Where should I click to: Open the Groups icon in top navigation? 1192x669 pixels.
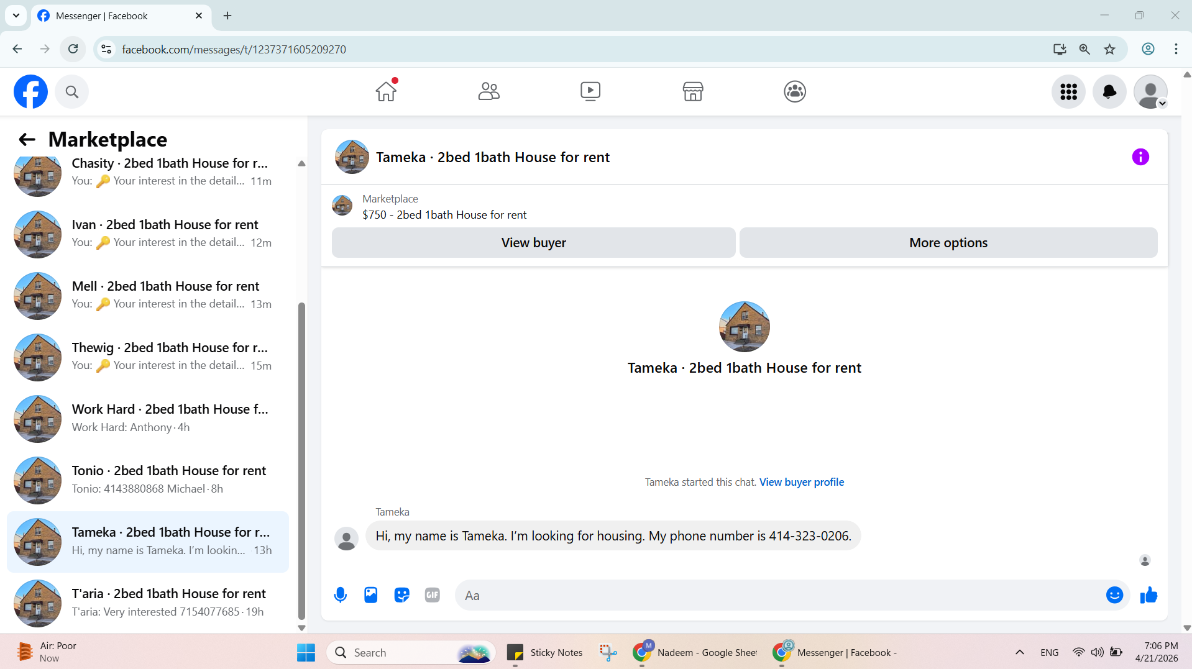tap(795, 91)
